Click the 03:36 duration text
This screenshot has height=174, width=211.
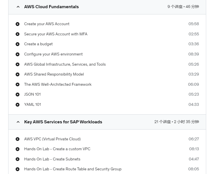point(194,44)
